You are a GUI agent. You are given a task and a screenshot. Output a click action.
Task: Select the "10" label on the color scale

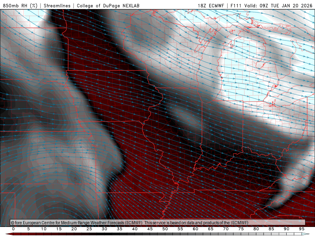44,229
